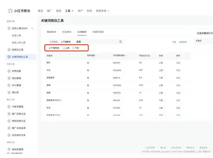The width and height of the screenshot is (213, 158).
Task: Click the 面霜推荐30岁以... keyword cell
Action: coord(54,100)
